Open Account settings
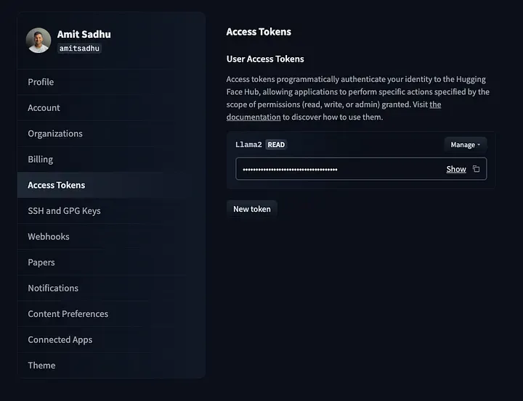Image resolution: width=523 pixels, height=401 pixels. pyautogui.click(x=44, y=108)
